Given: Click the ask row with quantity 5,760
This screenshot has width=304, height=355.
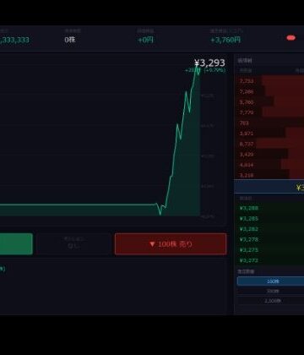Looking at the screenshot, I should coord(269,102).
